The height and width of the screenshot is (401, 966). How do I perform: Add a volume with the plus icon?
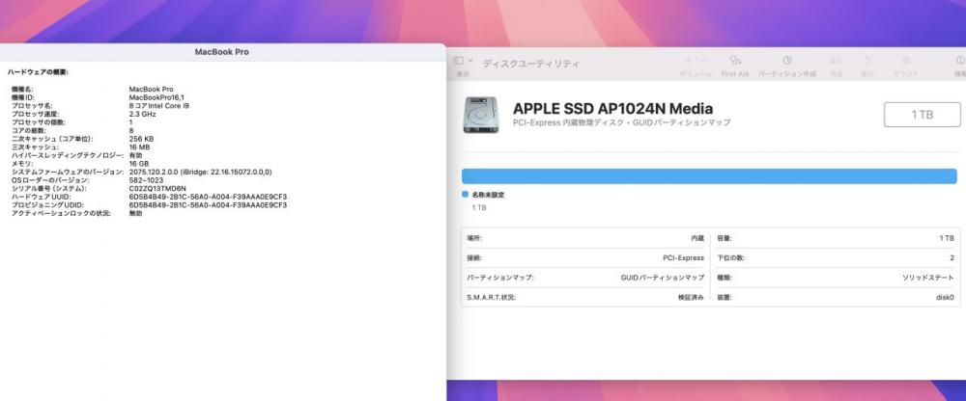point(688,61)
